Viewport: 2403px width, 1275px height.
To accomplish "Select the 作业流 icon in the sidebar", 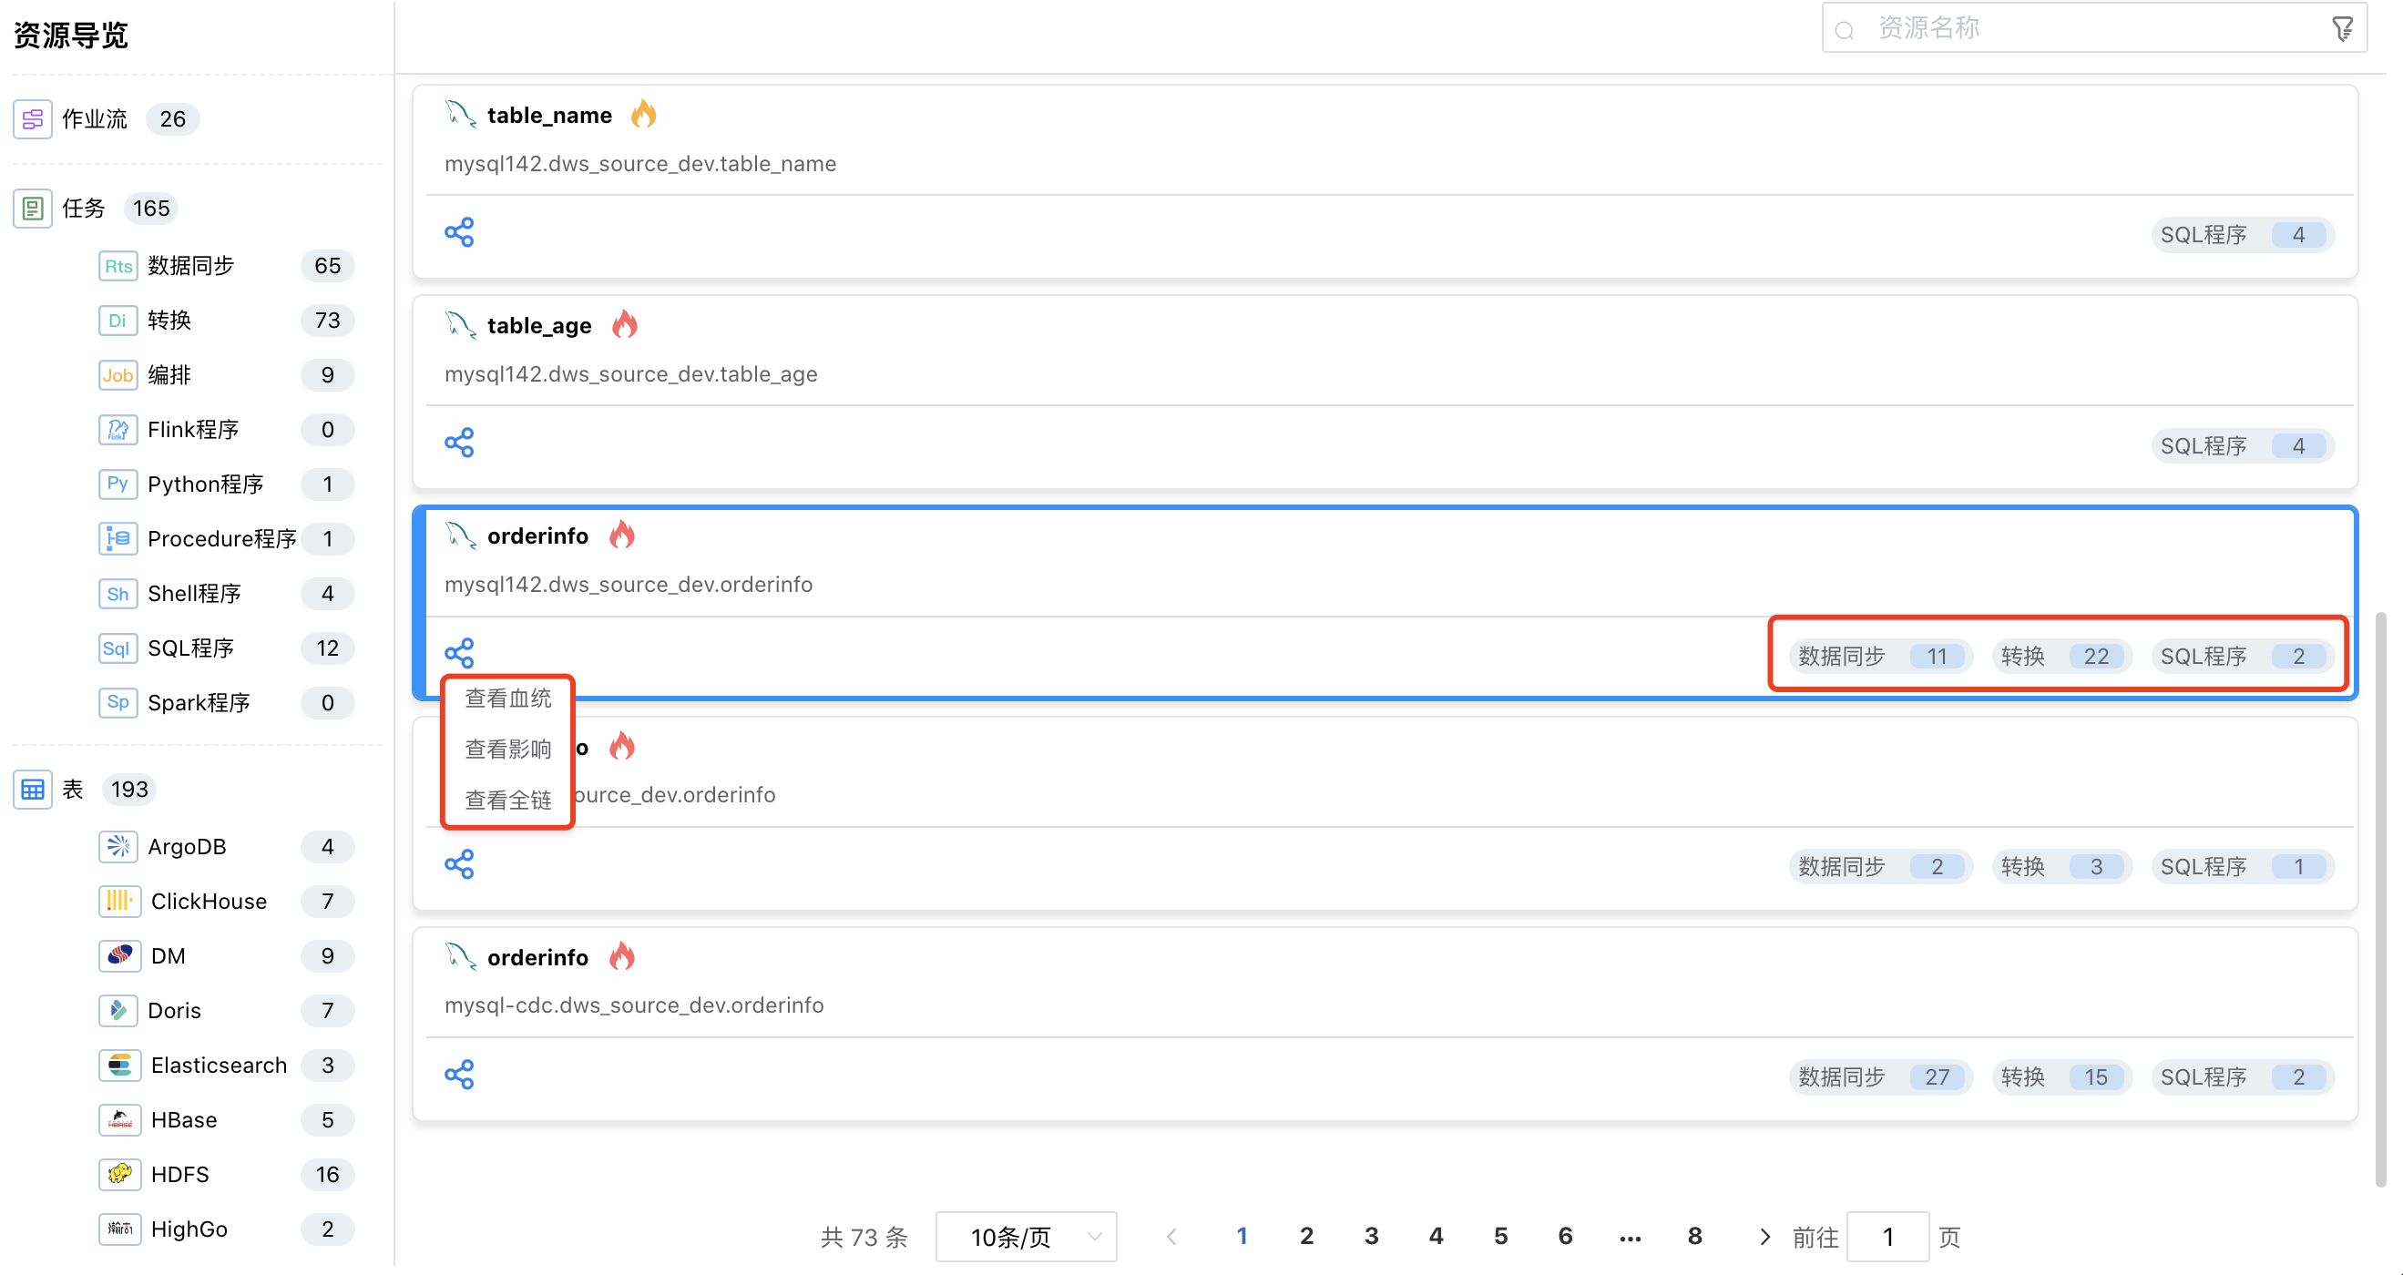I will tap(33, 118).
